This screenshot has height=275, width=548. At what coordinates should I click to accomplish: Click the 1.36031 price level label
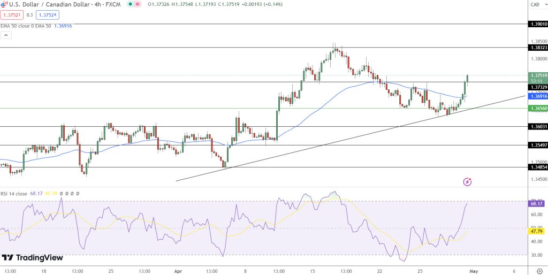[x=538, y=127]
